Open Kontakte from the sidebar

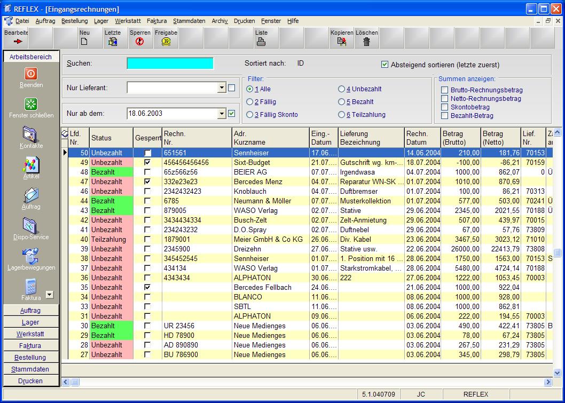(31, 135)
